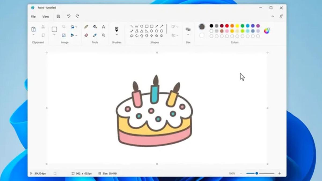The image size is (322, 181).
Task: Select the Pencil tool
Action: point(86,27)
